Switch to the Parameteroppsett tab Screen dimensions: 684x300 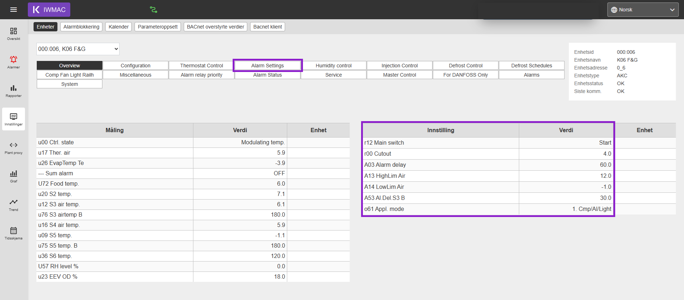pyautogui.click(x=158, y=27)
